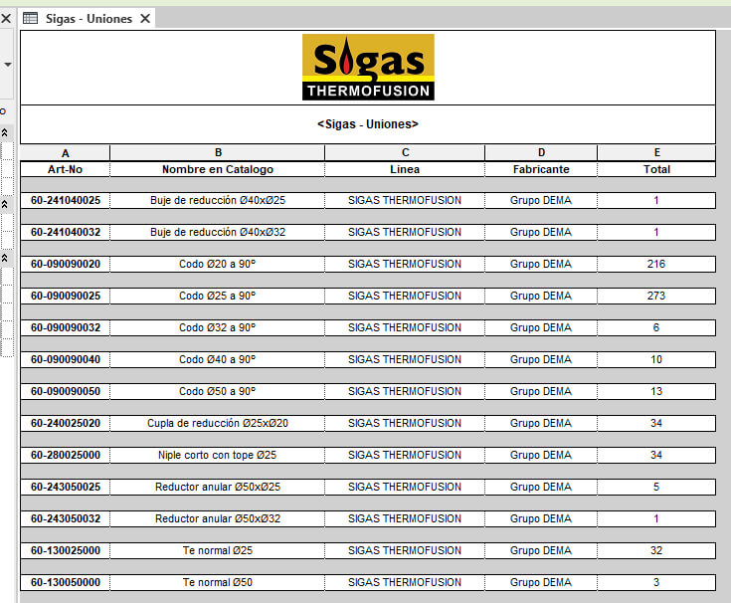The height and width of the screenshot is (603, 731).
Task: Collapse the topmost section in the left panel
Action: (x=4, y=132)
